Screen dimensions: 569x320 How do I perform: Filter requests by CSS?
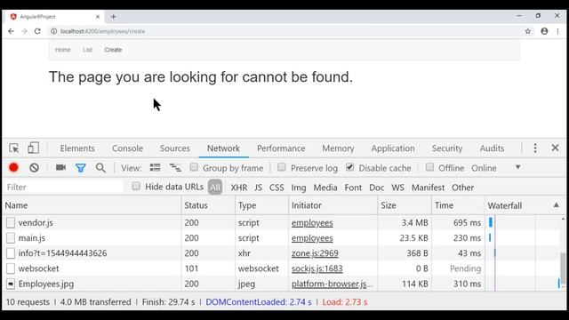coord(276,188)
